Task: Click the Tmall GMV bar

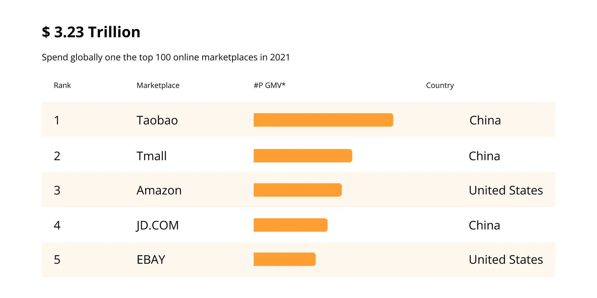Action: [303, 156]
